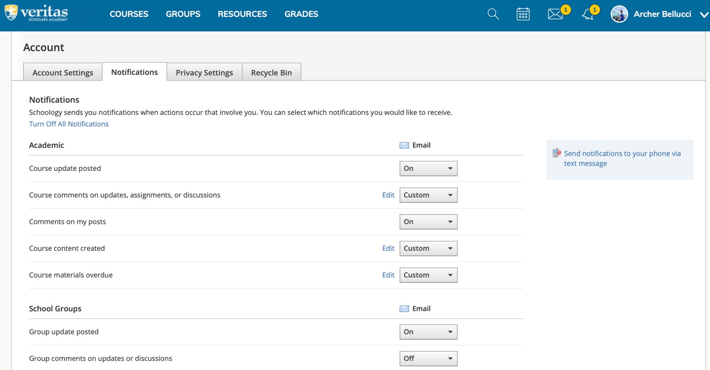View alerts via the notification bell icon
Viewport: 710px width, 370px height.
point(587,14)
